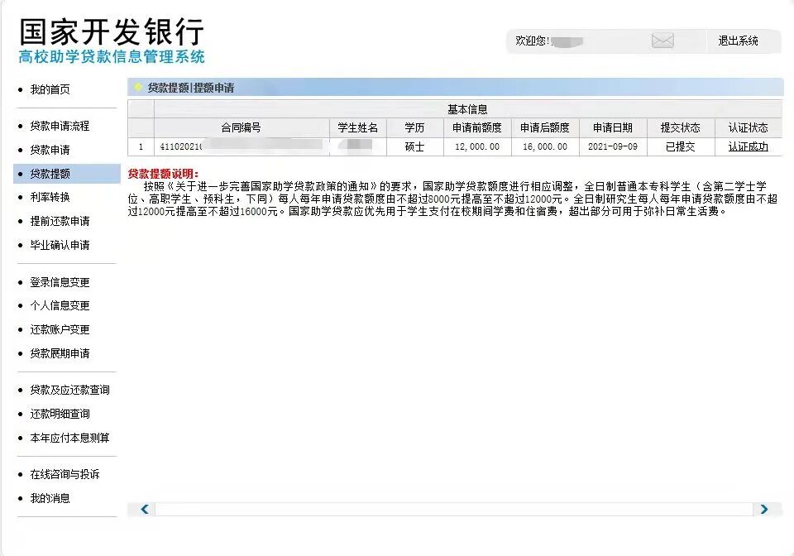The width and height of the screenshot is (794, 556).
Task: Open 贷款展期申请 page
Action: point(60,353)
